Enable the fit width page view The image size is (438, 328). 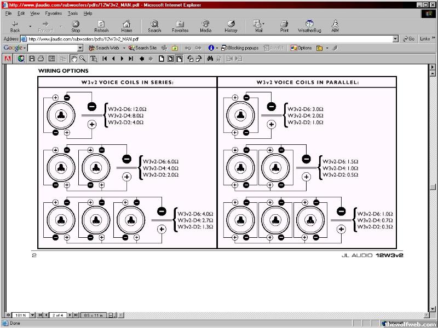point(180,58)
